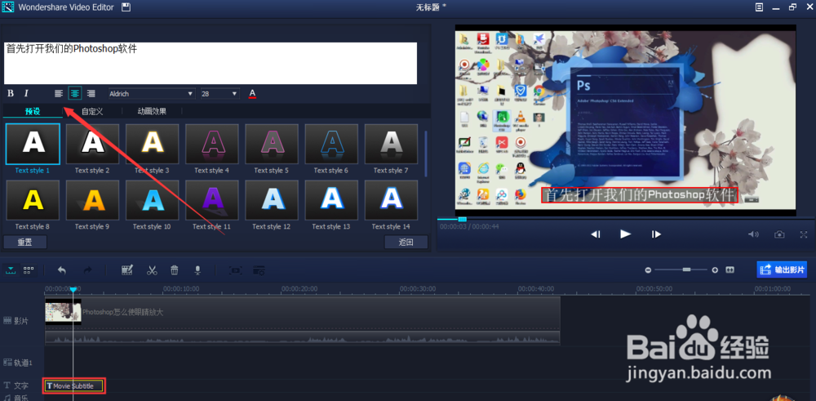Save the project with floppy icon

point(126,7)
